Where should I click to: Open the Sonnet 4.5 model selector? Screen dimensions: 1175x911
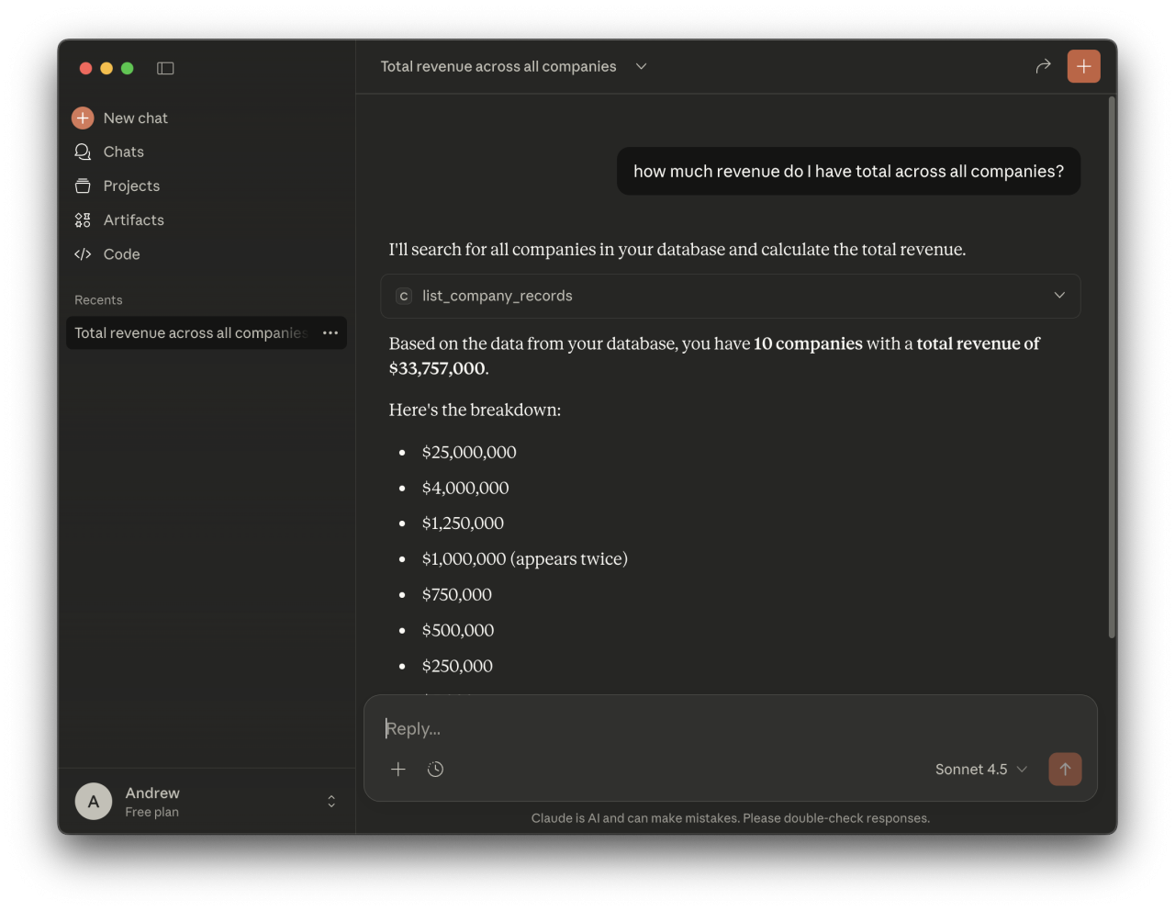[980, 770]
